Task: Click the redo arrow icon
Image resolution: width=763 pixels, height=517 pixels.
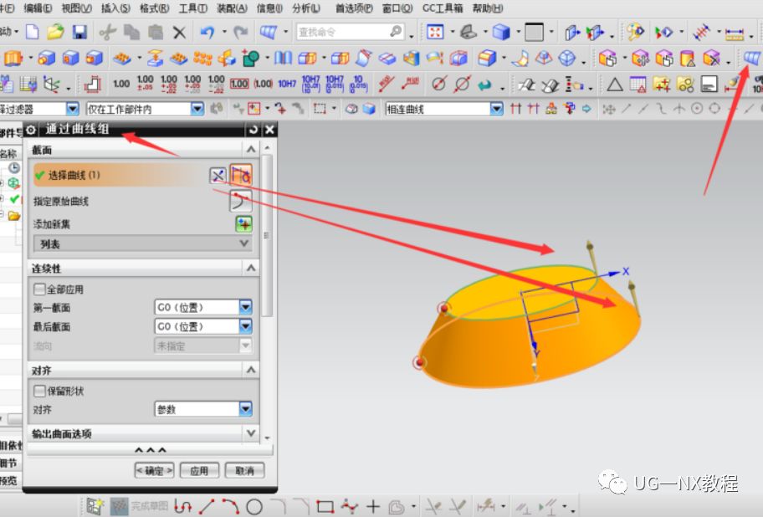Action: click(x=240, y=33)
